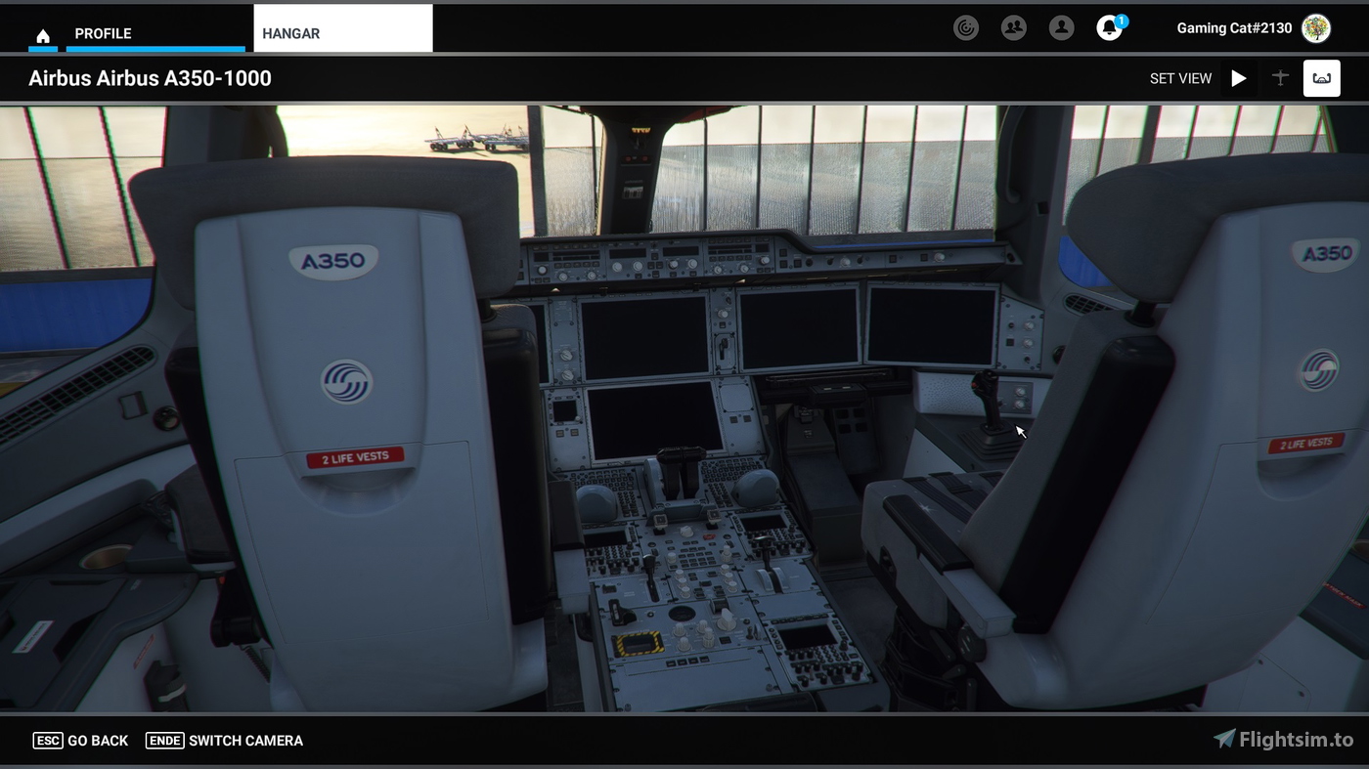Image resolution: width=1369 pixels, height=769 pixels.
Task: Click the Airbus A350-1000 title text
Action: click(x=150, y=78)
